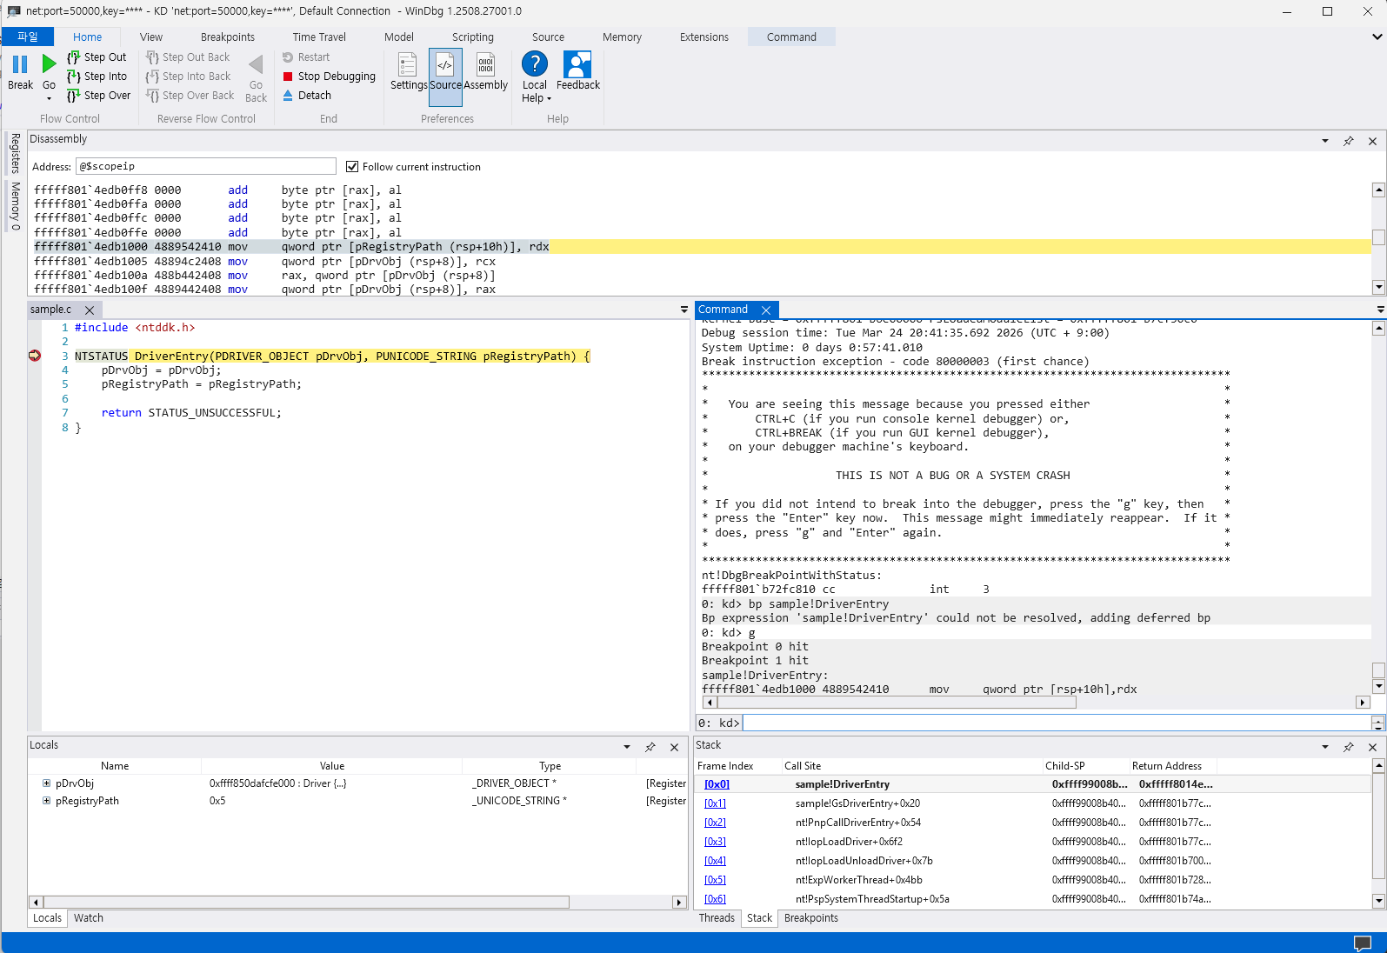Pin the Disassembly panel
This screenshot has width=1387, height=953.
click(1348, 141)
